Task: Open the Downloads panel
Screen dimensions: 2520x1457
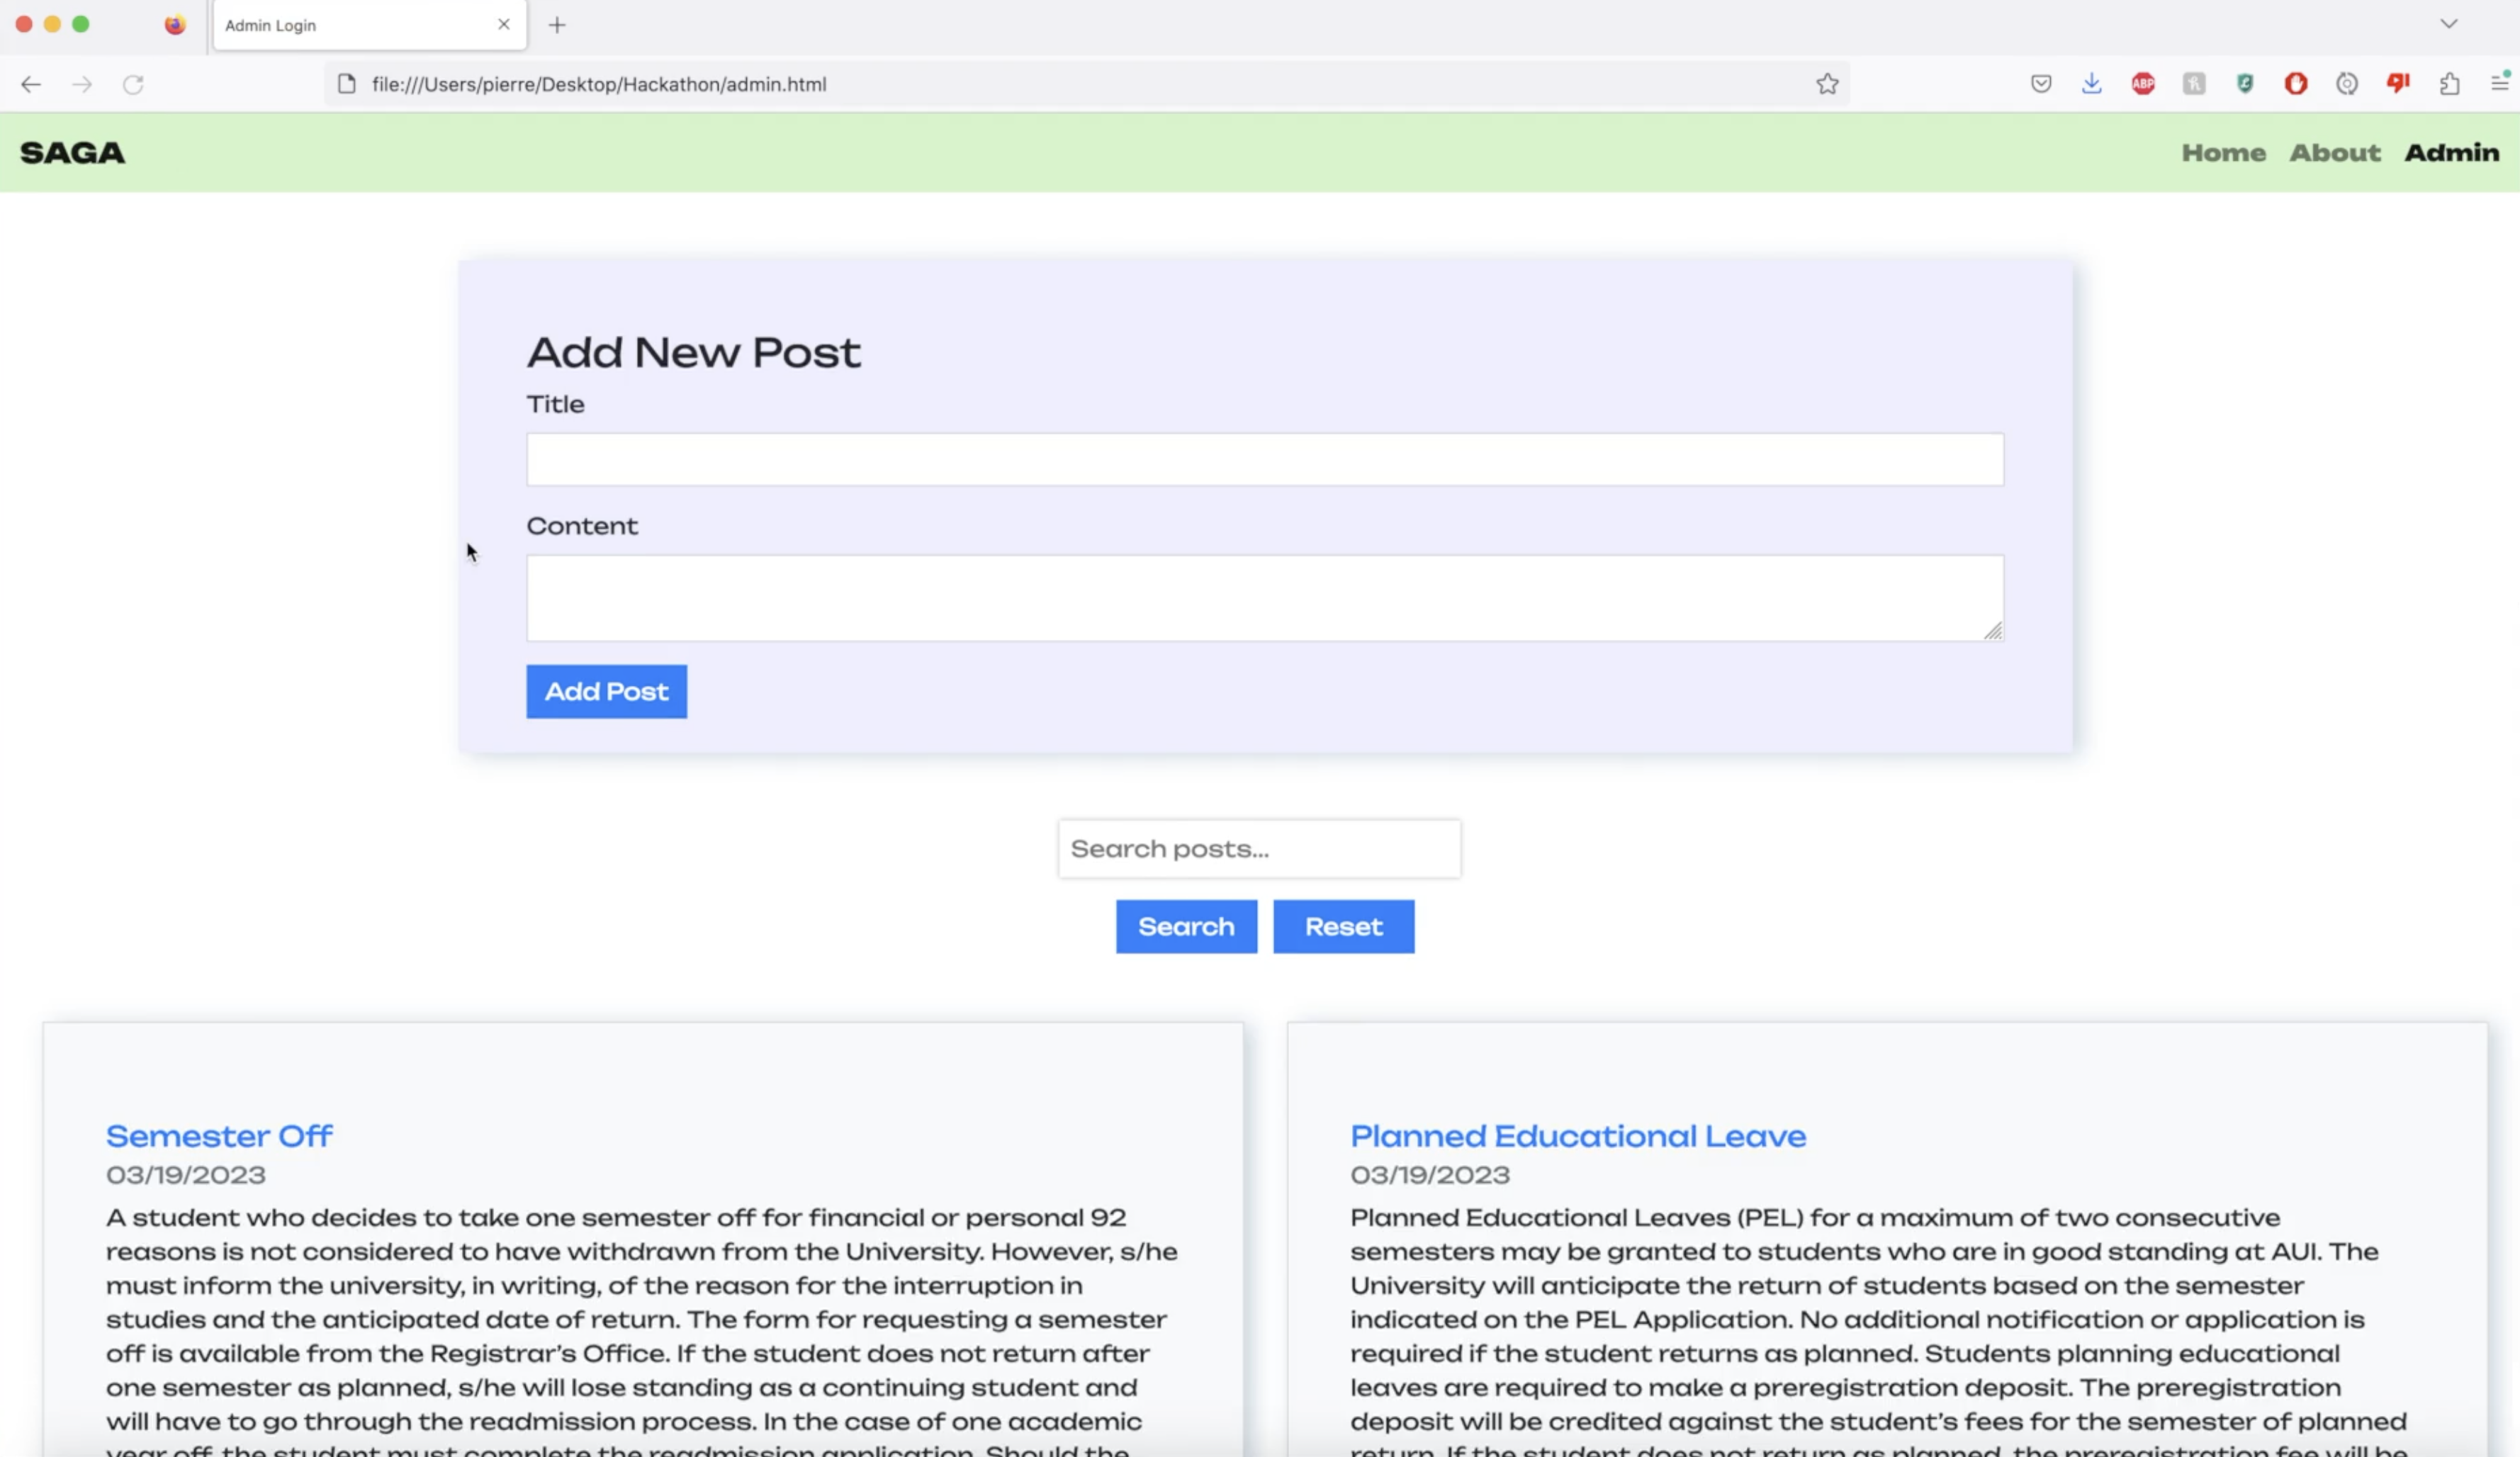Action: (x=2091, y=84)
